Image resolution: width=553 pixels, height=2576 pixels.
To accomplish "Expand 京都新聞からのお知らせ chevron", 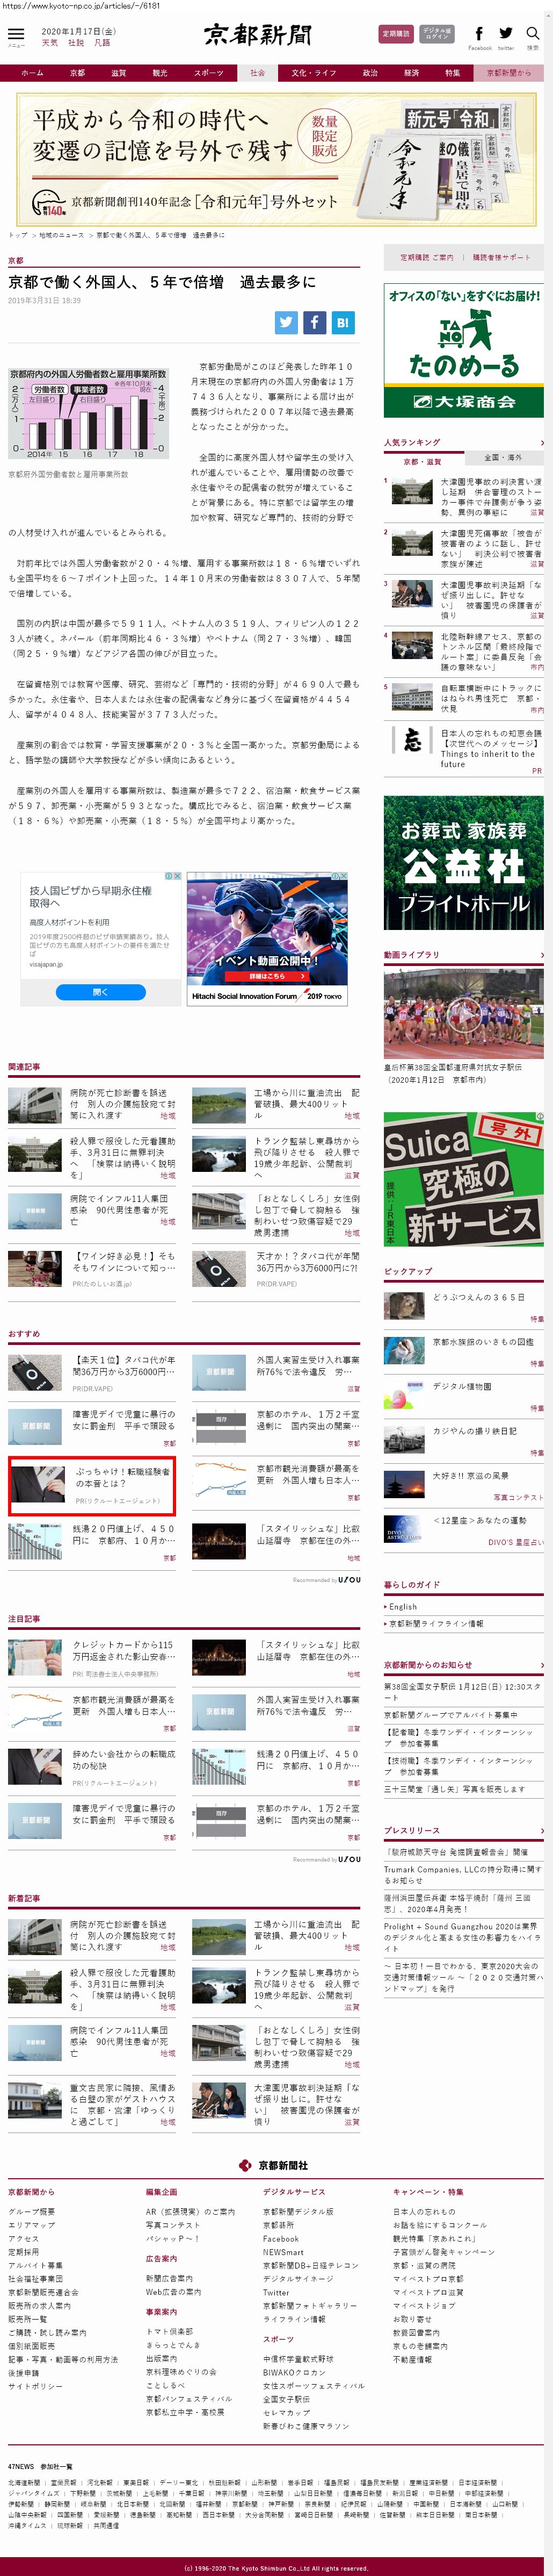I will point(542,1665).
